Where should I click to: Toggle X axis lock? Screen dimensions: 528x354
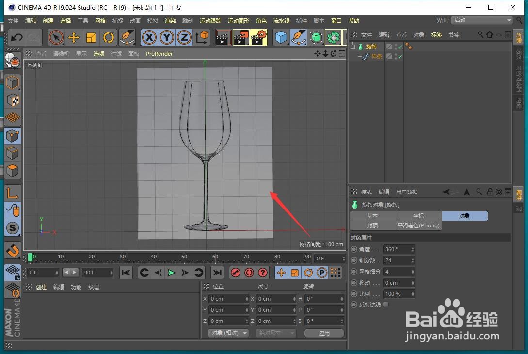coord(149,37)
